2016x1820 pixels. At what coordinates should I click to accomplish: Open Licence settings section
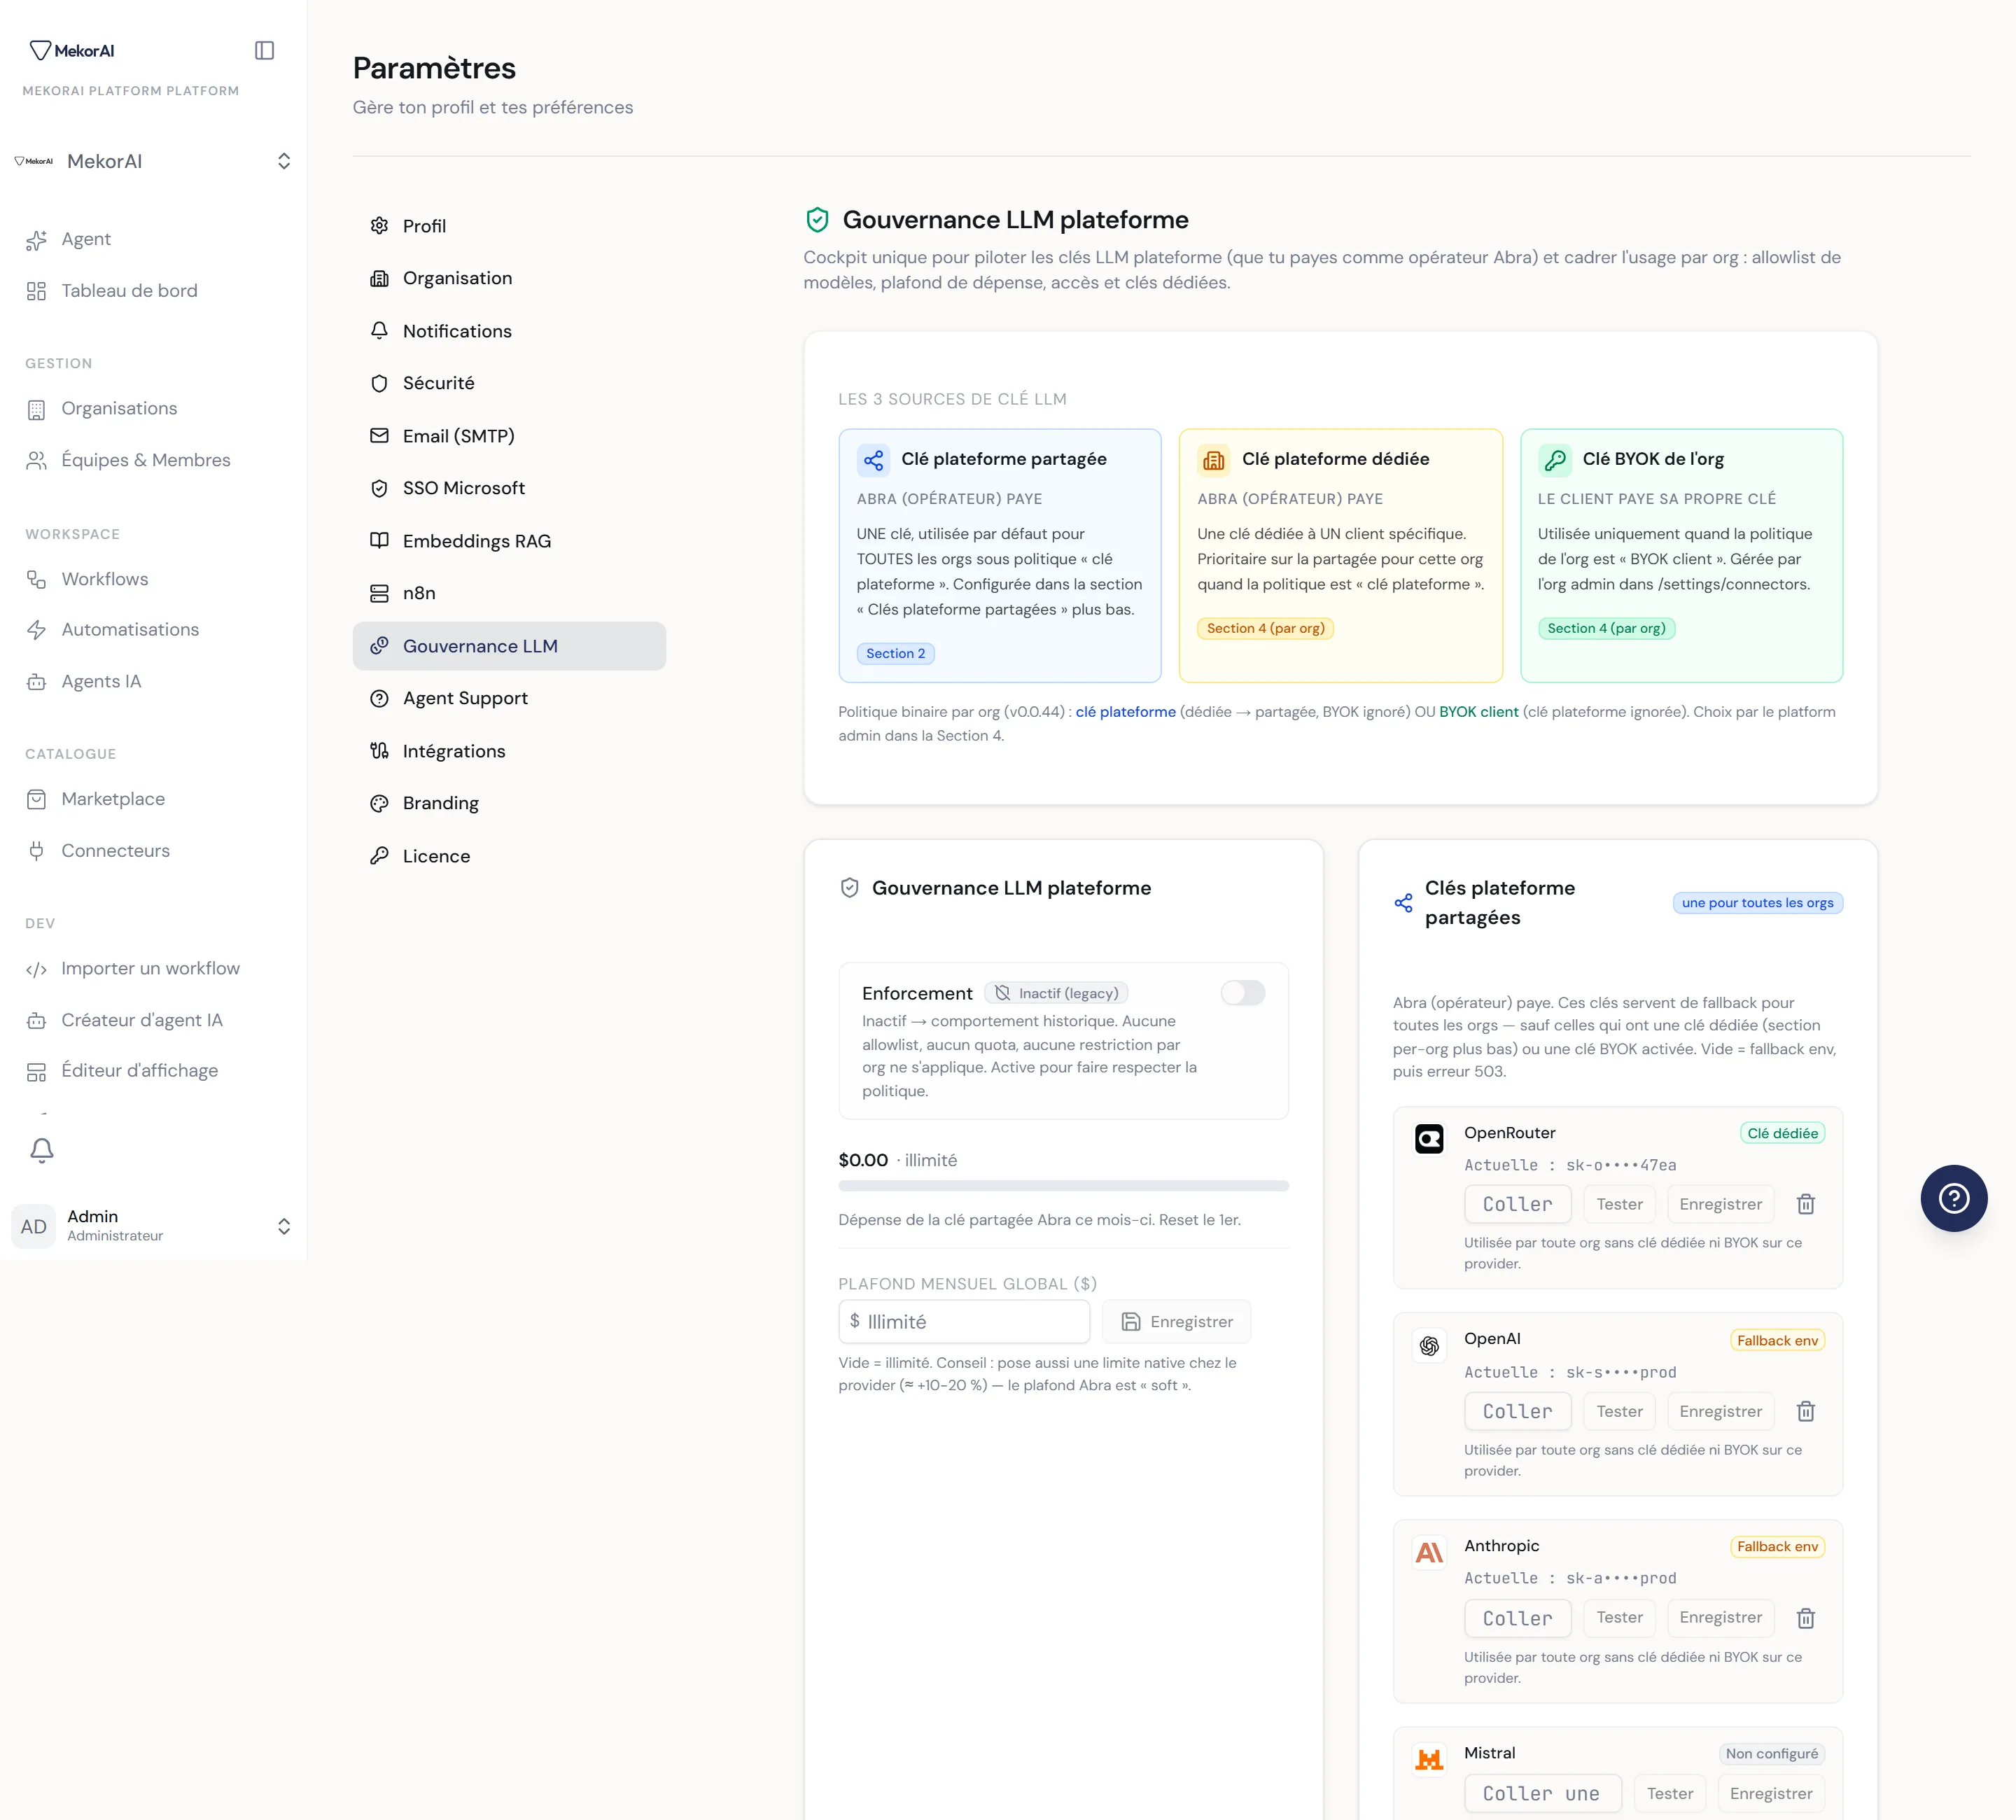[x=509, y=856]
